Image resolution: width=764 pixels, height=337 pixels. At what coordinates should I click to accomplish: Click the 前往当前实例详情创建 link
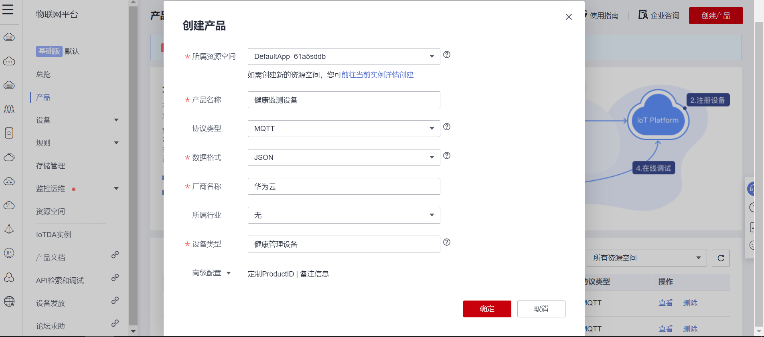click(377, 75)
